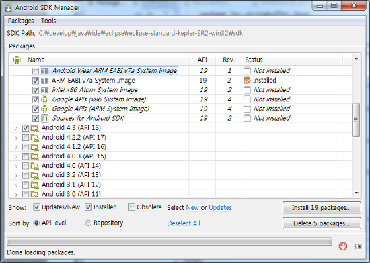Click the Install 19 packages button
The width and height of the screenshot is (370, 263).
(x=322, y=207)
